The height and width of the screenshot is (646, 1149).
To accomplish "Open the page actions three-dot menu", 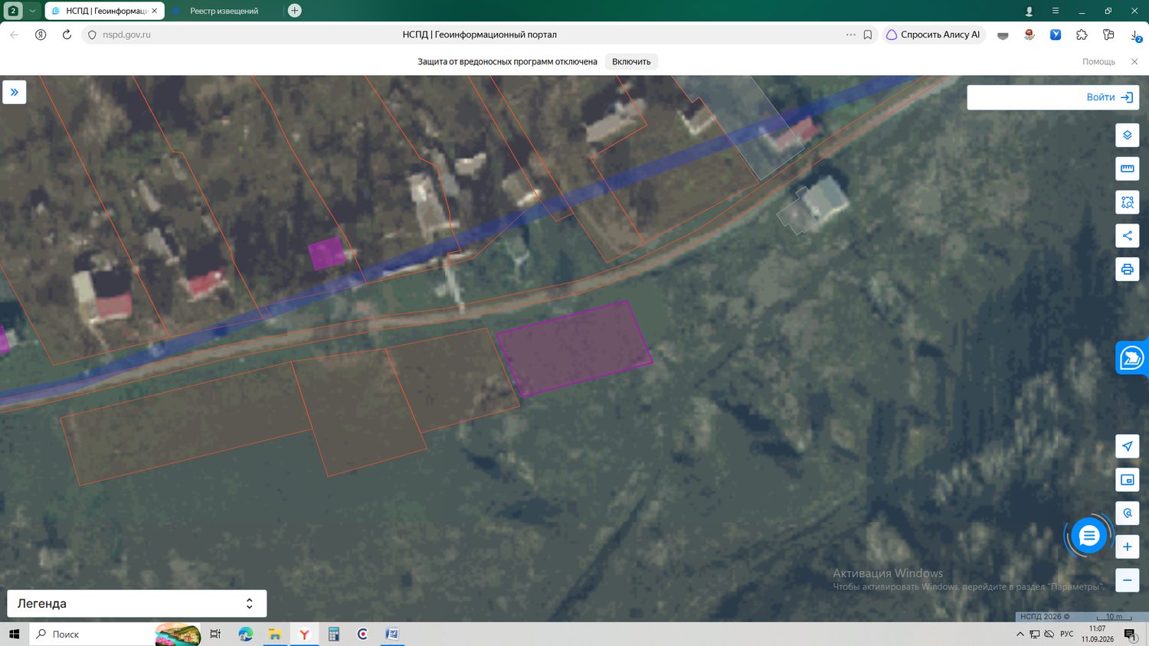I will click(851, 34).
